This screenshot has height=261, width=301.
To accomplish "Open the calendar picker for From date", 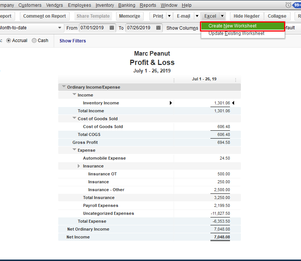I will [112, 28].
